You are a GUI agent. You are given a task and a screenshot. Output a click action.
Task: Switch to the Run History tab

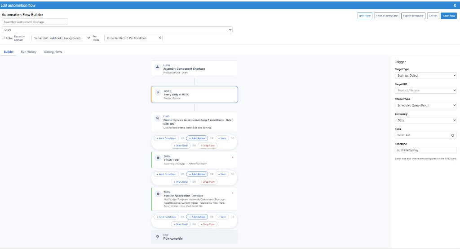(x=28, y=52)
